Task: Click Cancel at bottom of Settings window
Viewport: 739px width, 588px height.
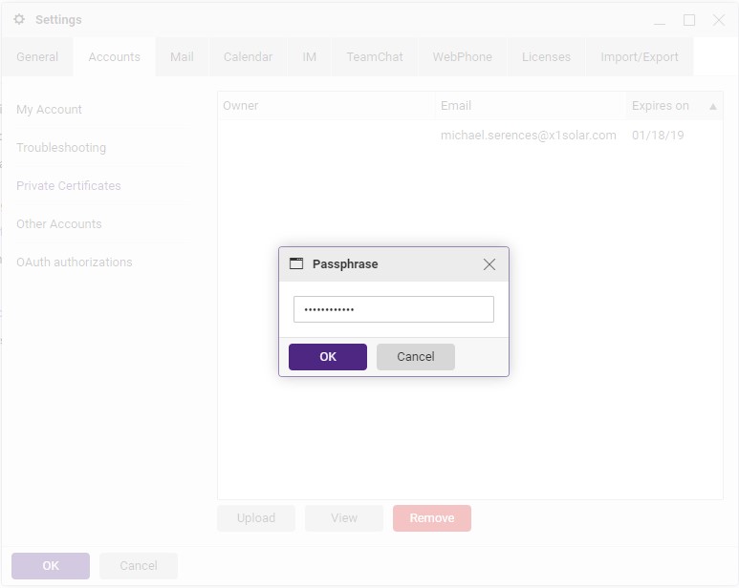Action: click(x=138, y=565)
